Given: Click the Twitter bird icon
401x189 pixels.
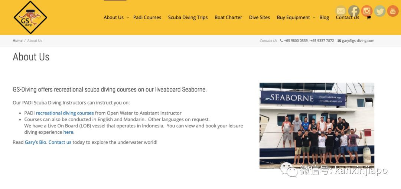Looking at the screenshot, I should [x=379, y=11].
